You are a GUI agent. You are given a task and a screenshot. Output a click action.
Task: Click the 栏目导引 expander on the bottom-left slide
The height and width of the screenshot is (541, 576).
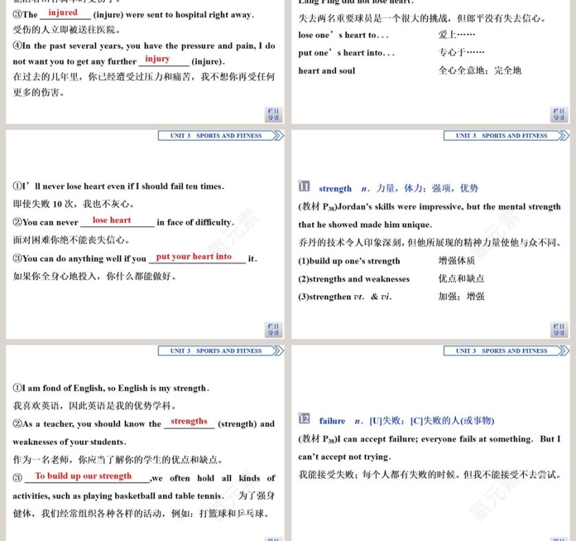point(272,538)
